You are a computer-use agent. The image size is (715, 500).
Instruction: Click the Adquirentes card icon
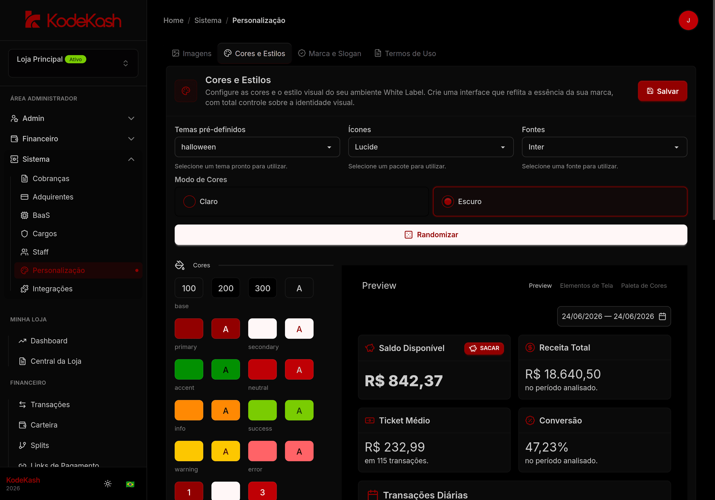click(x=24, y=197)
